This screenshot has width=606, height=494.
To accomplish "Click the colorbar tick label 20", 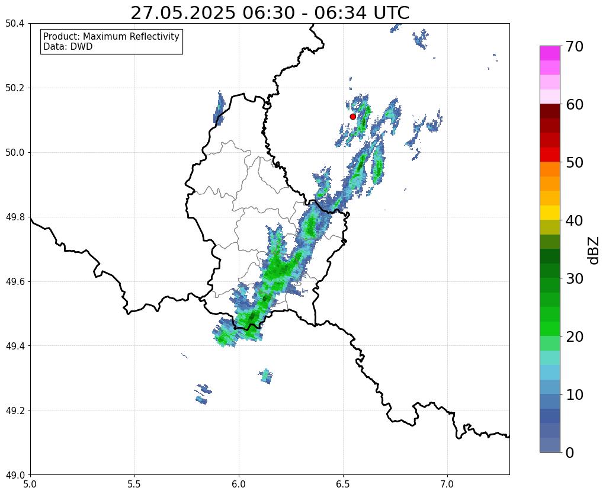I will point(575,336).
